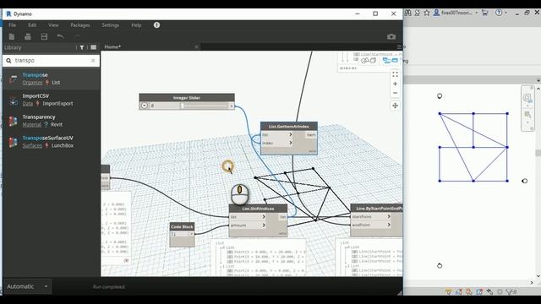Click the List.ShiftIndices node title
The height and width of the screenshot is (304, 541).
pyautogui.click(x=258, y=209)
